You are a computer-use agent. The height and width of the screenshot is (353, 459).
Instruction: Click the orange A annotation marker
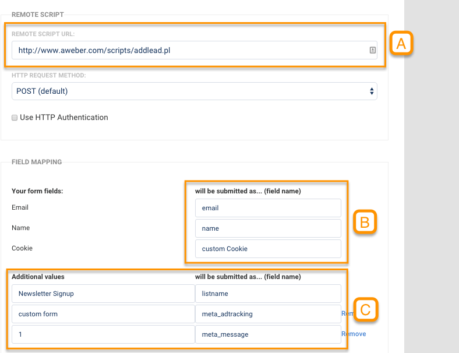click(401, 44)
